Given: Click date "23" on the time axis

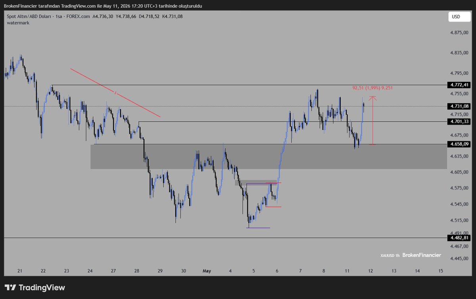Looking at the screenshot, I should (67, 271).
